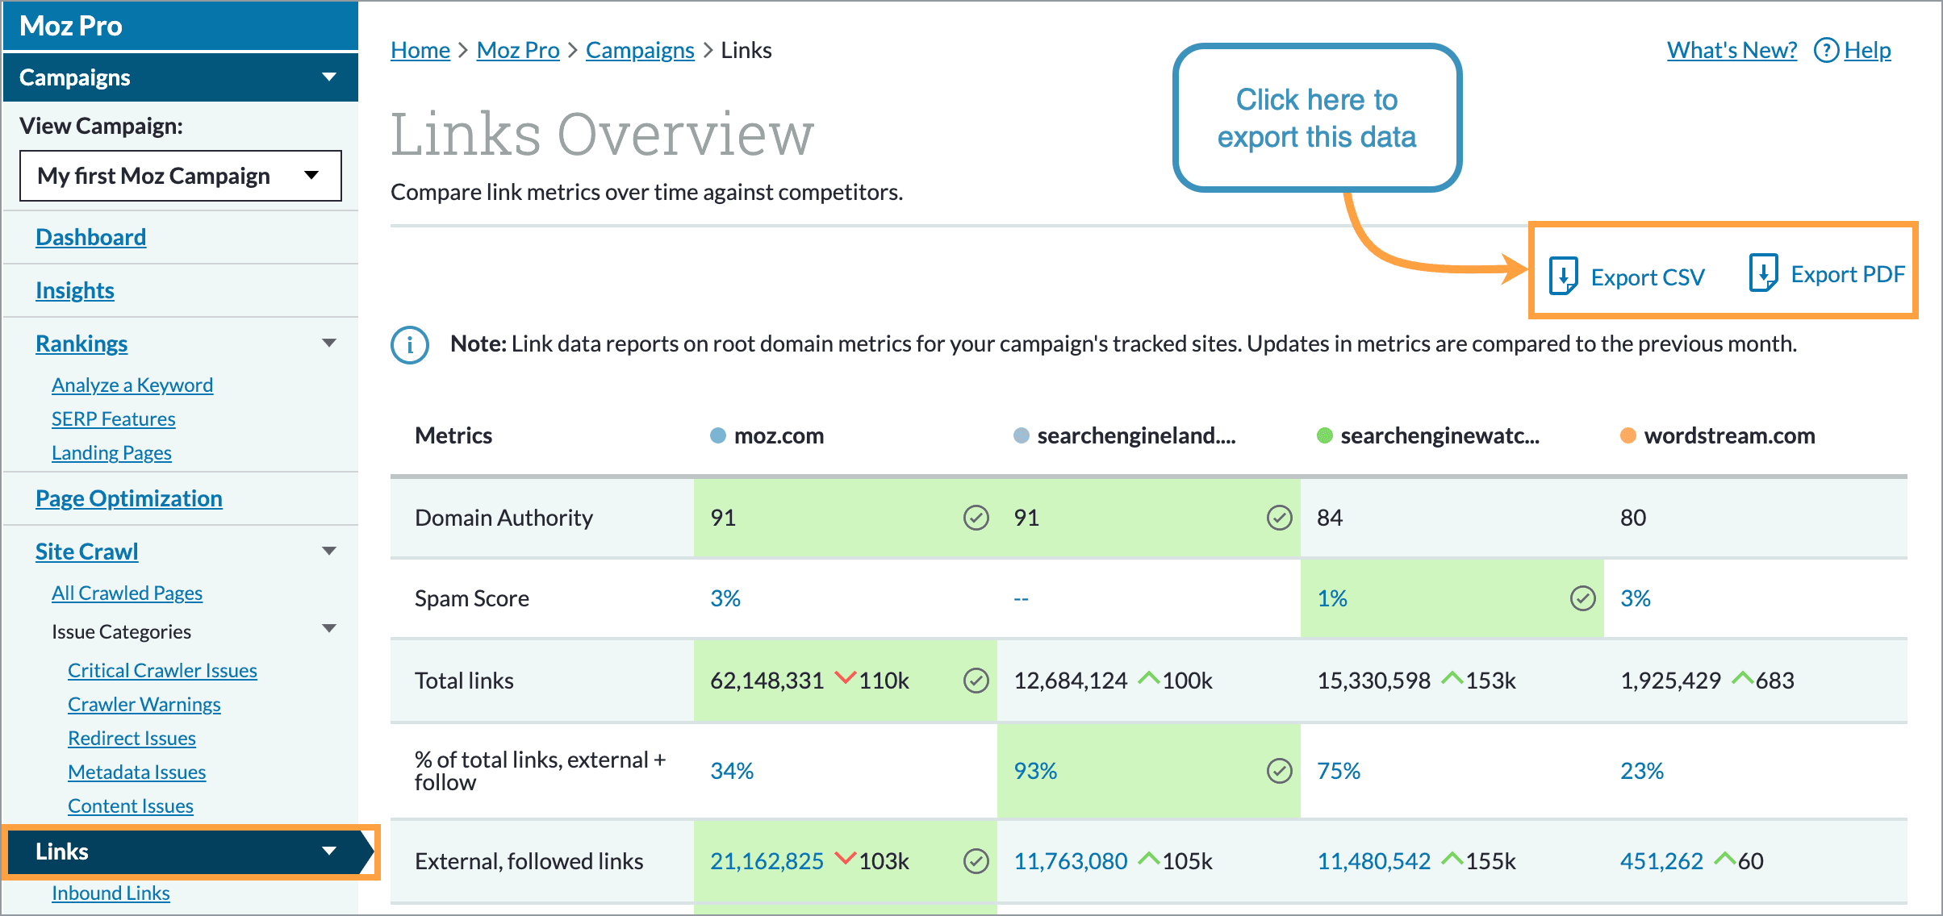Click the checkmark badge beside moz.com Domain Authority
Image resolution: width=1943 pixels, height=916 pixels.
(976, 518)
